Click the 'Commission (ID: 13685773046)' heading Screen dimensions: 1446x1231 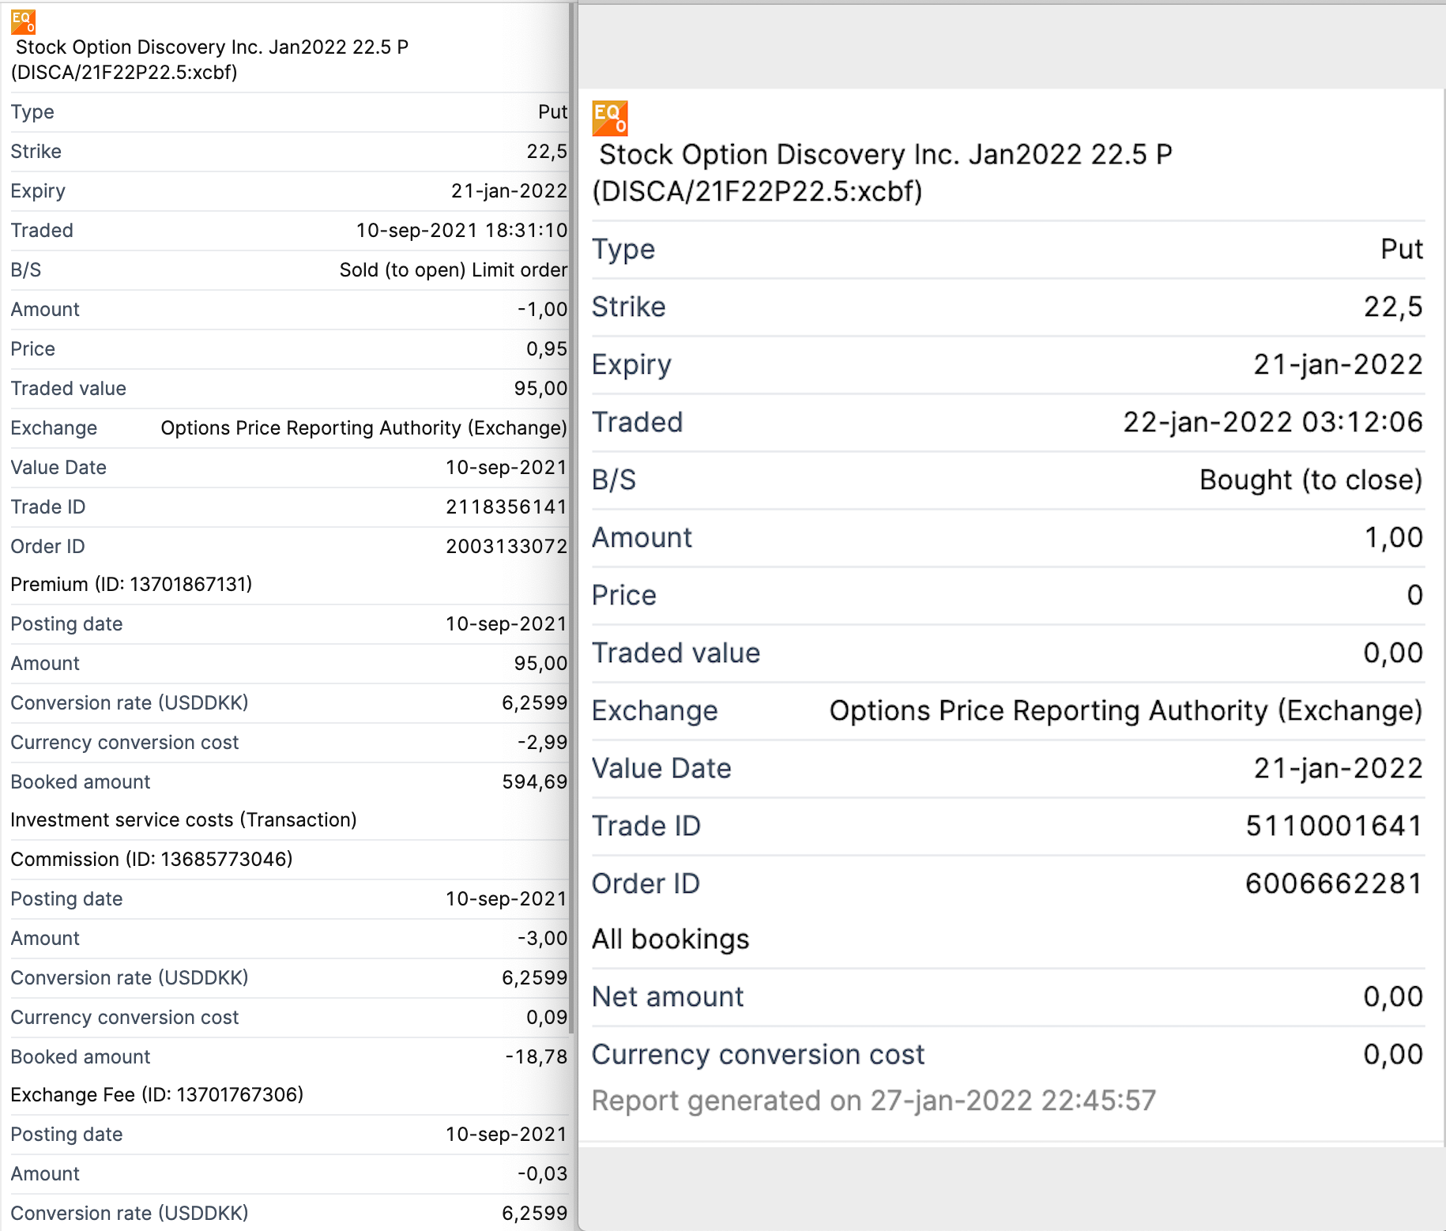152,860
